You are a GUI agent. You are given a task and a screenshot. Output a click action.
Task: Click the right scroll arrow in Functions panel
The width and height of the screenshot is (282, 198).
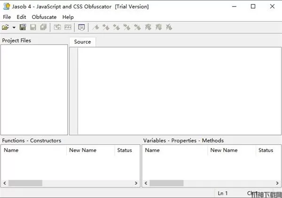click(x=136, y=183)
